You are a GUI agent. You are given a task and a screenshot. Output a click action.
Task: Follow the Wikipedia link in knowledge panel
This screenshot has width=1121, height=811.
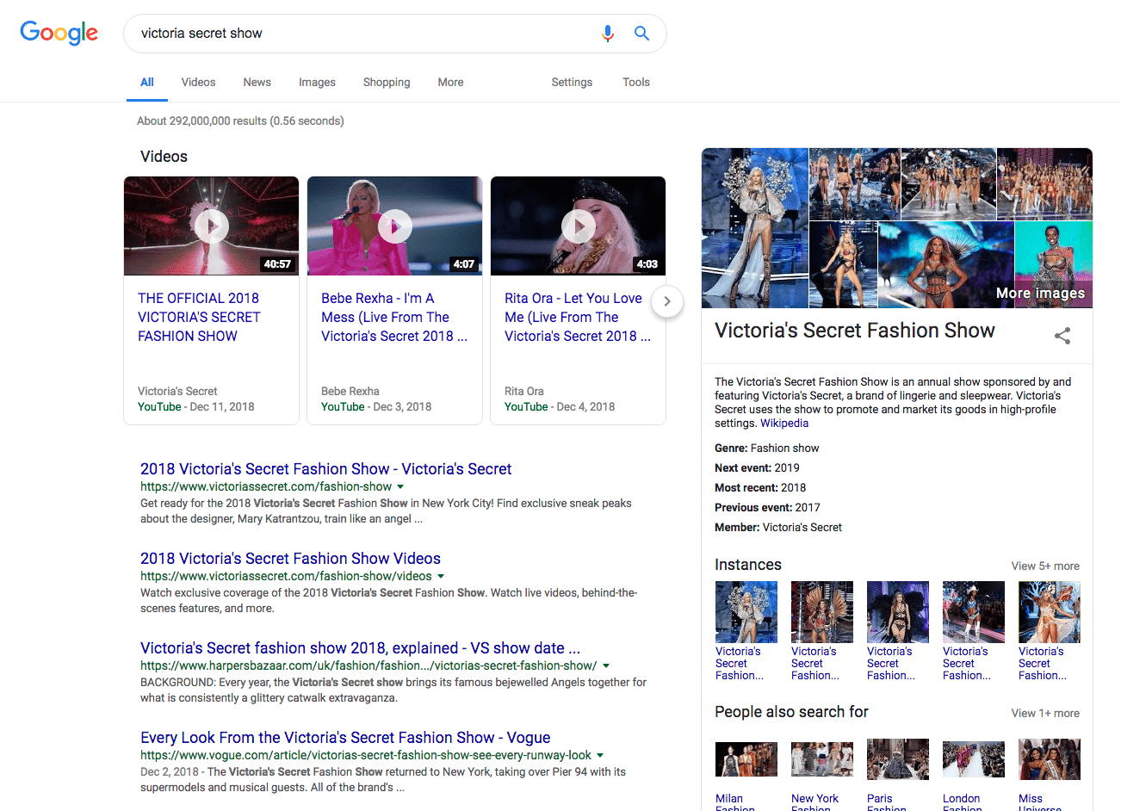pos(784,424)
